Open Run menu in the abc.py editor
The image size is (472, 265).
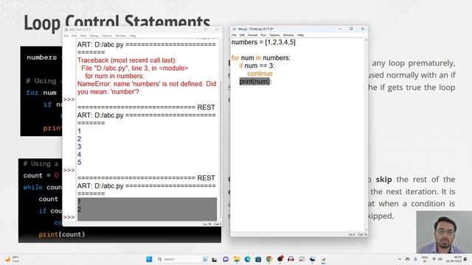point(263,35)
